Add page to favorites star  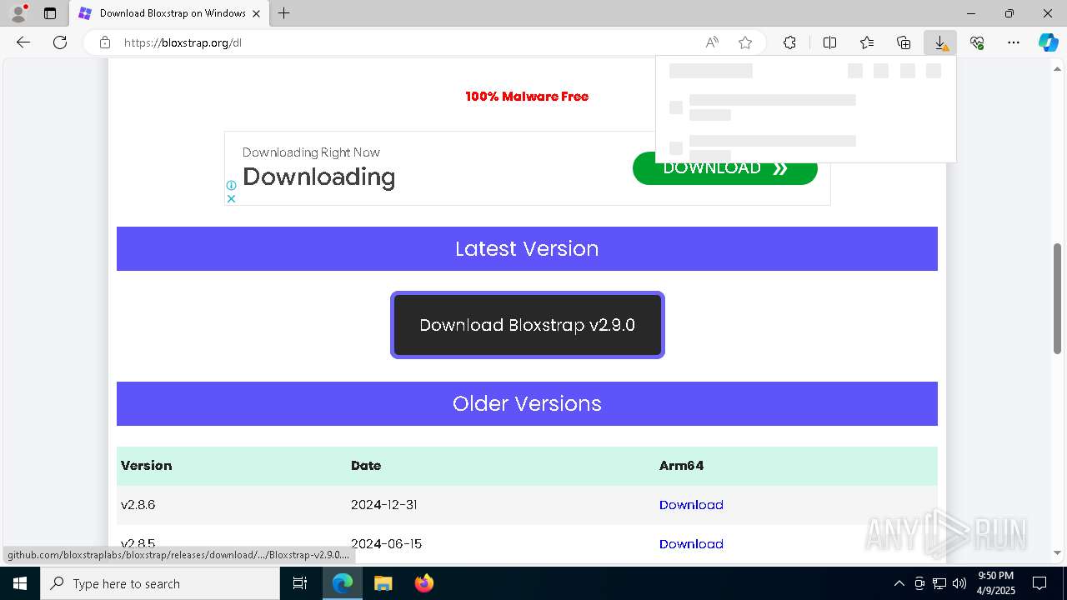(745, 42)
